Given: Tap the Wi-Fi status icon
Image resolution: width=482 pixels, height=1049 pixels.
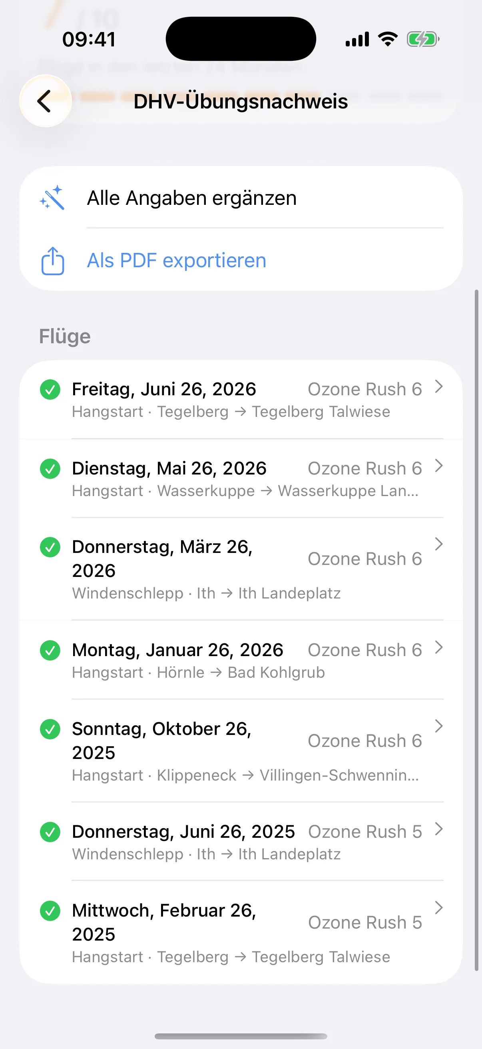Looking at the screenshot, I should click(388, 39).
